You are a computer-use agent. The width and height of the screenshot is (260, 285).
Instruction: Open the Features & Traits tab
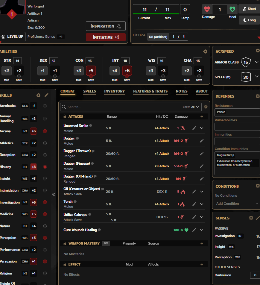(150, 91)
